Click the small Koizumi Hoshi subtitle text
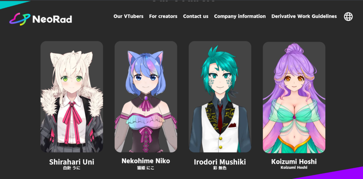Viewport: 363px width, 179px height. click(x=294, y=167)
